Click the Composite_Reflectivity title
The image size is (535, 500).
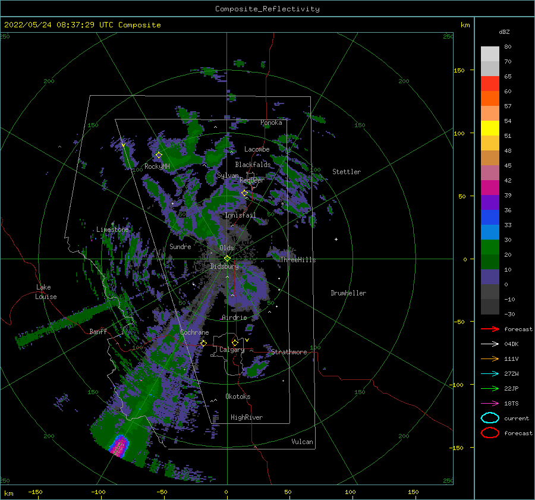point(267,9)
